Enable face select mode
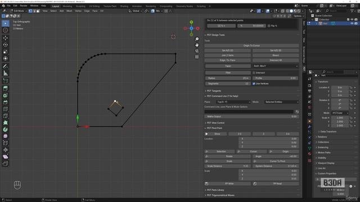The image size is (360, 202). click(38, 11)
